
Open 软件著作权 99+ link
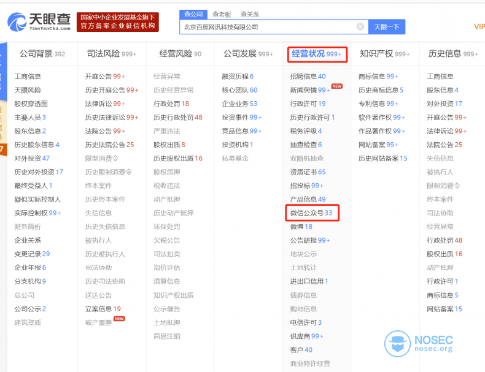(x=382, y=117)
